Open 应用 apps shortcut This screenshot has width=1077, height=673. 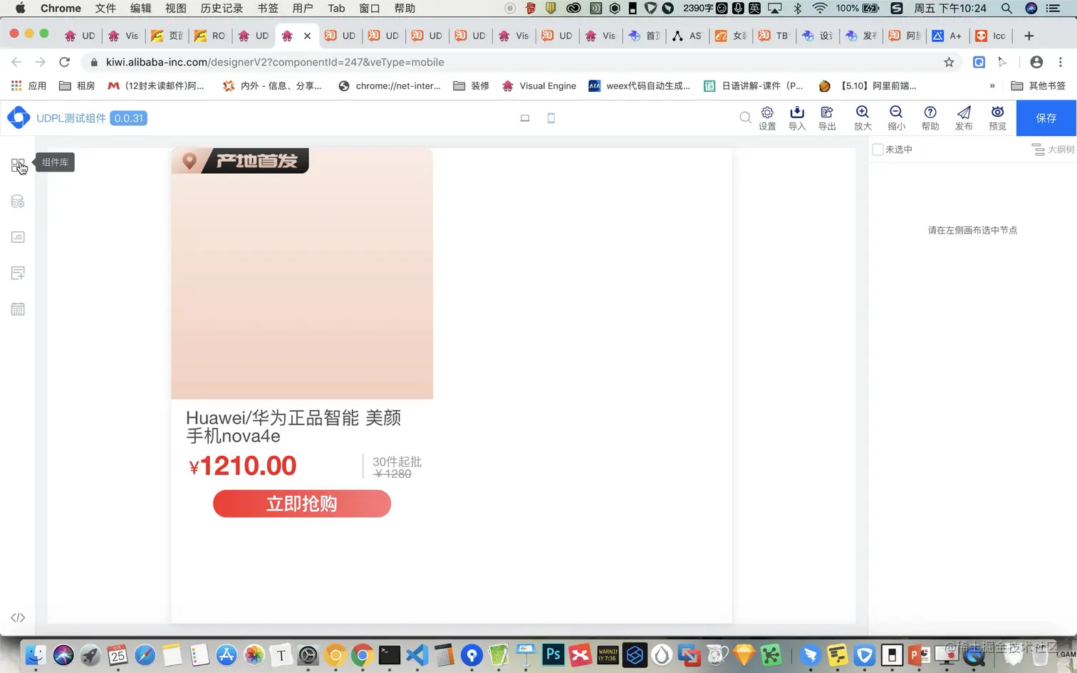[x=28, y=85]
